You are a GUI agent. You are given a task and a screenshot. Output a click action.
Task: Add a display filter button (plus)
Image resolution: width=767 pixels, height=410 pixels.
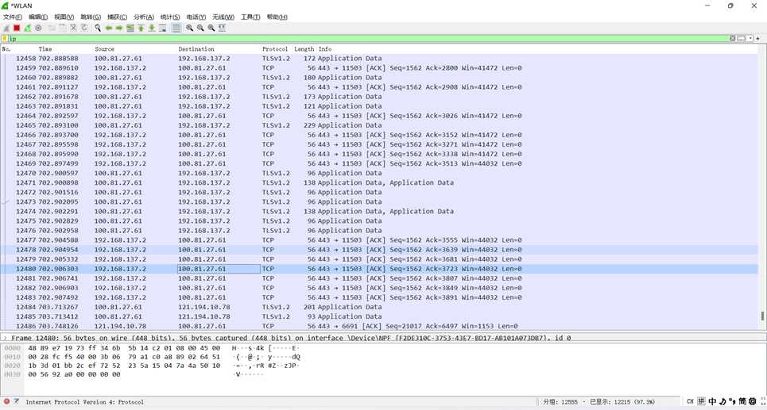[757, 38]
